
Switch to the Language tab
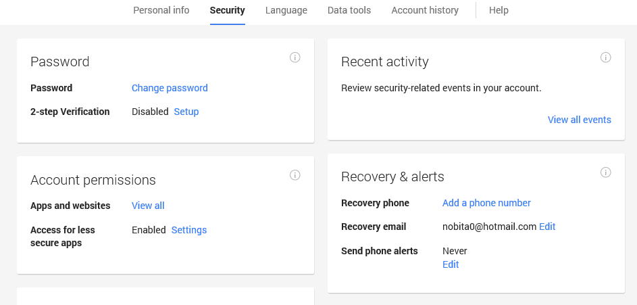coord(286,10)
